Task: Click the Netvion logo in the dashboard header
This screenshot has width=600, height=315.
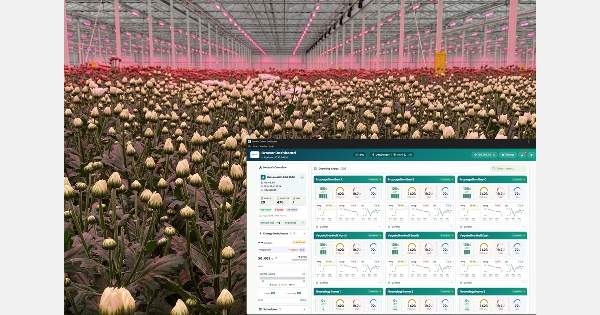Action: [x=255, y=155]
